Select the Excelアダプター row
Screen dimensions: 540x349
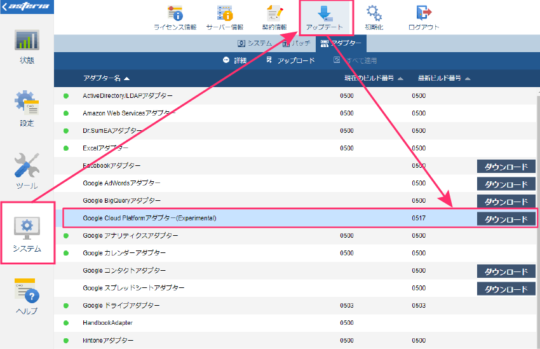(296, 148)
